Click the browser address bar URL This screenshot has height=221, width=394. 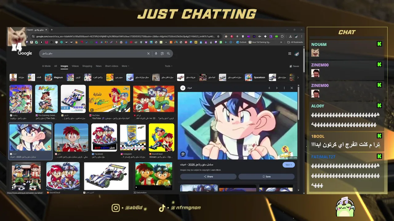coord(125,36)
